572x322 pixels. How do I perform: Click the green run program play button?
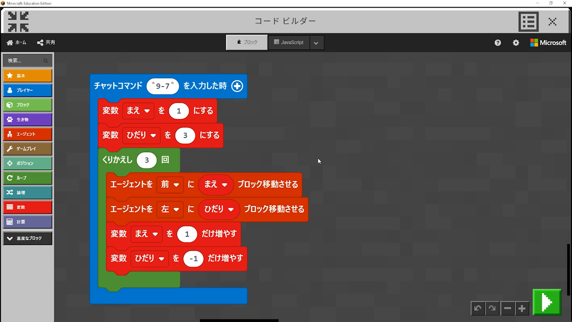click(547, 302)
